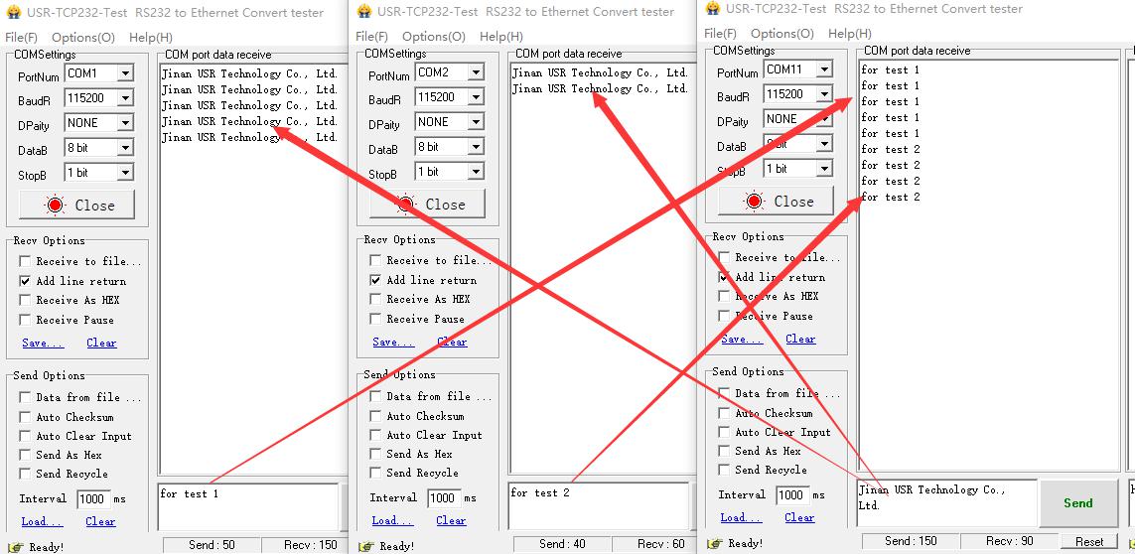Click the app icon in COM11 window title
The height and width of the screenshot is (554, 1135).
[x=714, y=8]
